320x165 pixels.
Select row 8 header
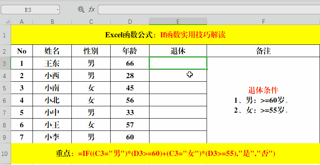pos(5,125)
